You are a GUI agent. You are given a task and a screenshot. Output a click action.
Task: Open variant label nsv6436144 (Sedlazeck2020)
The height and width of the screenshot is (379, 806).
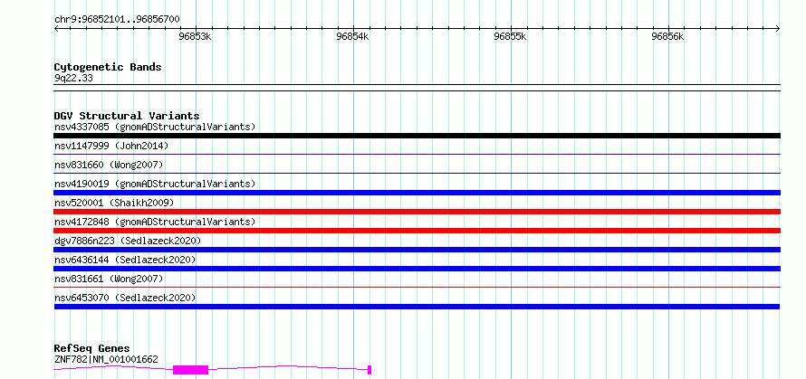click(x=125, y=260)
